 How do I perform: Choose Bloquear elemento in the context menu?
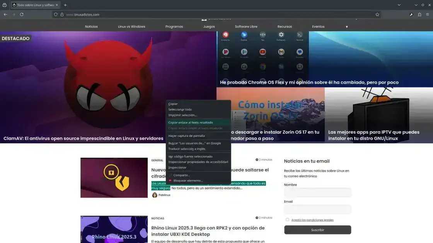198,181
